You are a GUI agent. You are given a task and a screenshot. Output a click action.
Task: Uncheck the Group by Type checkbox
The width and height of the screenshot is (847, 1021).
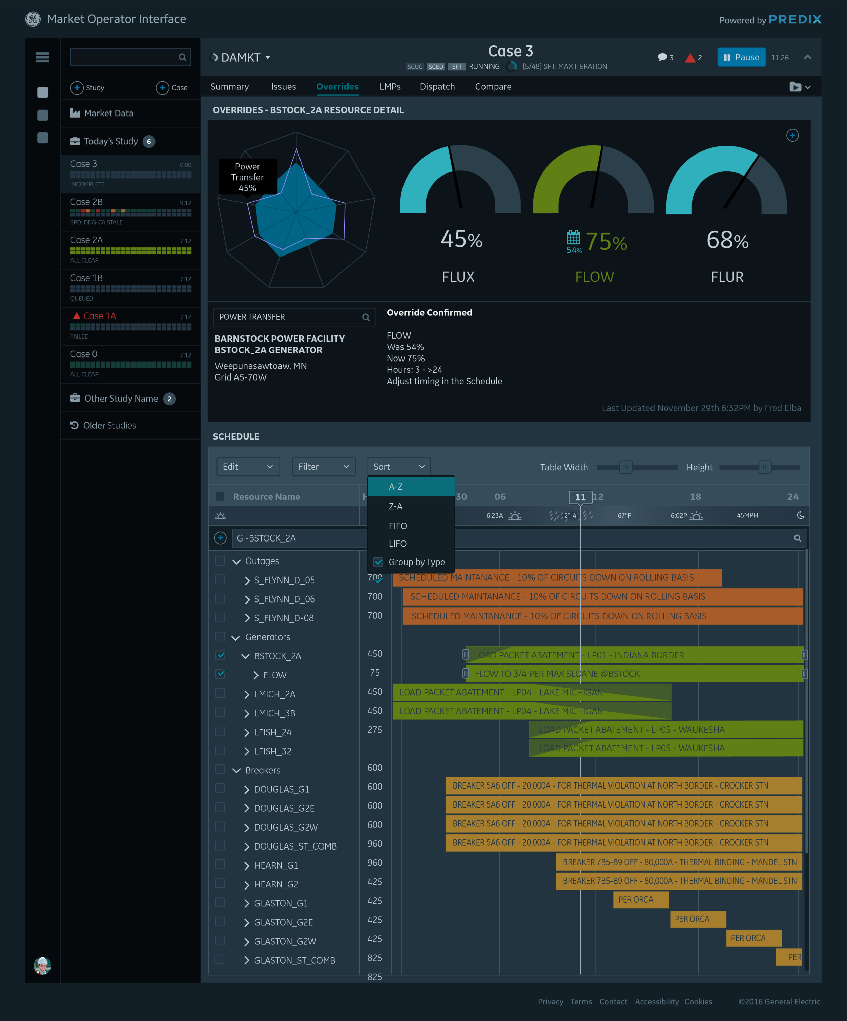coord(378,562)
